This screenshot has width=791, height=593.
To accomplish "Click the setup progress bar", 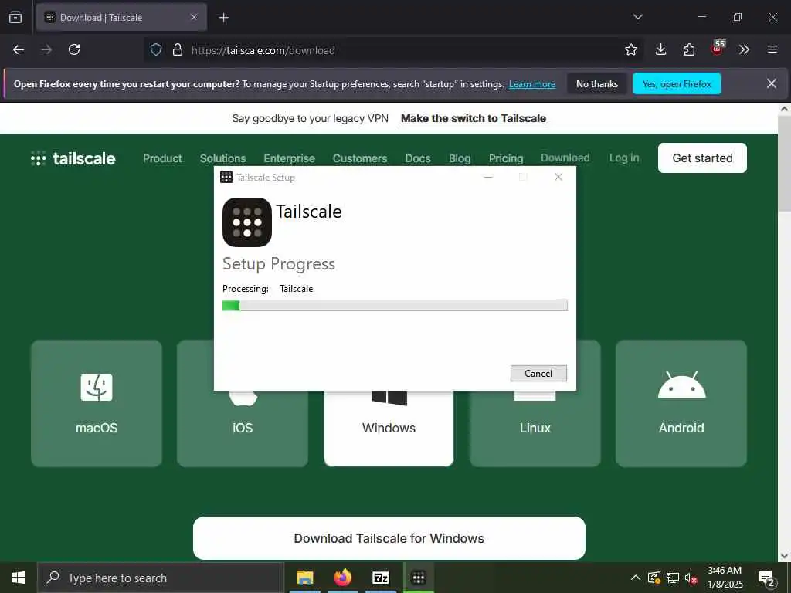I will tap(395, 305).
